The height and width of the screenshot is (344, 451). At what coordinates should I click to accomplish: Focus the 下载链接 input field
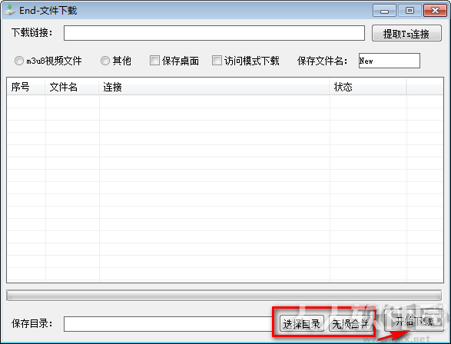214,33
